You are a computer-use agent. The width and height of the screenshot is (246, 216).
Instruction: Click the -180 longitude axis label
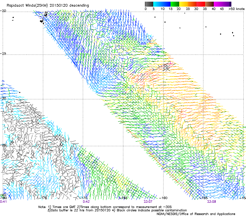[x=3, y=198]
